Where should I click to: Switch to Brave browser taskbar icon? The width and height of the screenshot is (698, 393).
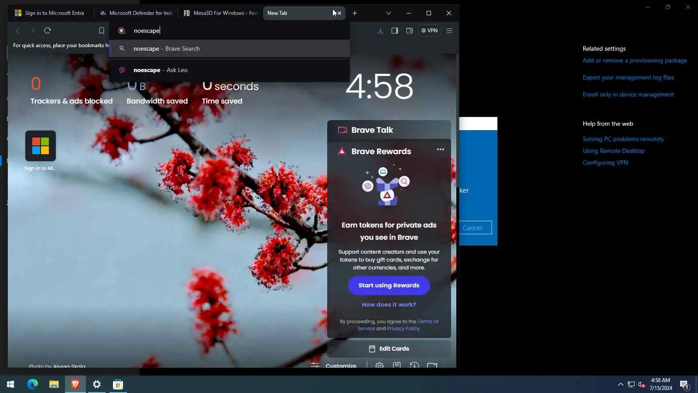(x=75, y=384)
